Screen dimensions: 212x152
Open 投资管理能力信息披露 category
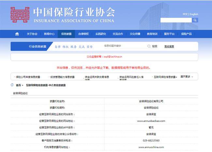[63, 77]
